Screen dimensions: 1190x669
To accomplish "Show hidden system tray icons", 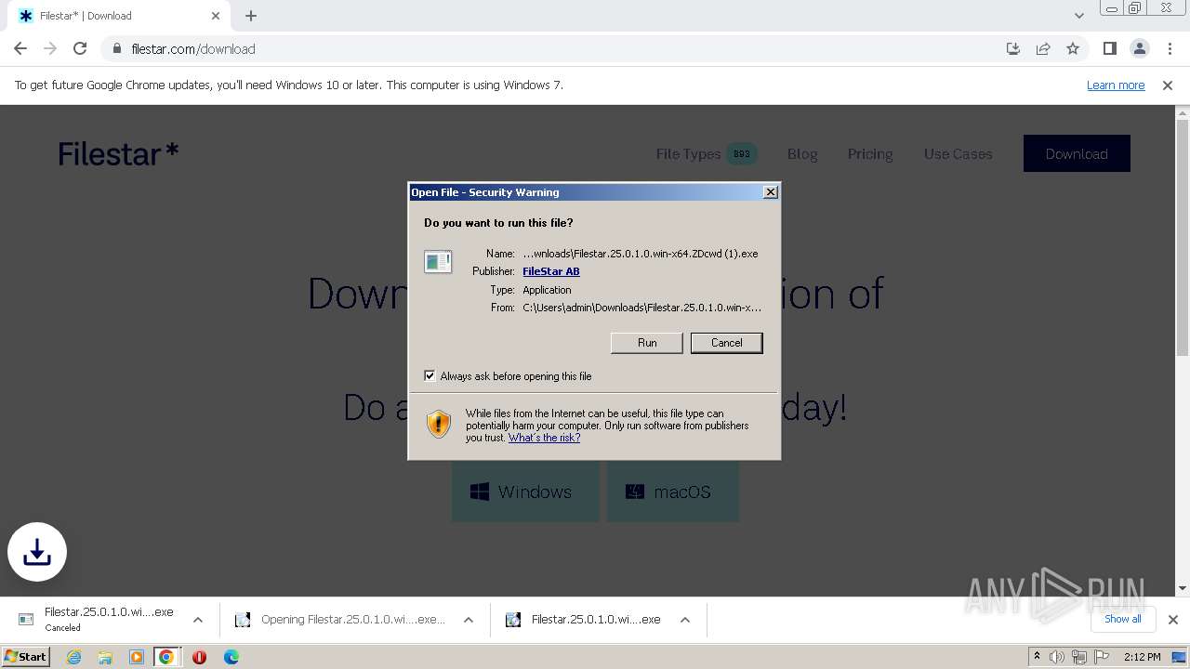I will pos(1037,657).
